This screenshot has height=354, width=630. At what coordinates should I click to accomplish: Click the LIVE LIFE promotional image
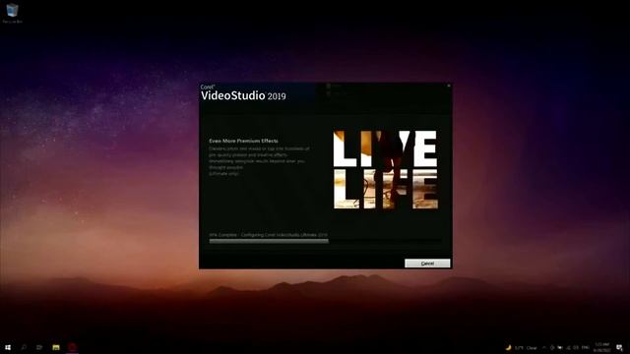point(385,169)
